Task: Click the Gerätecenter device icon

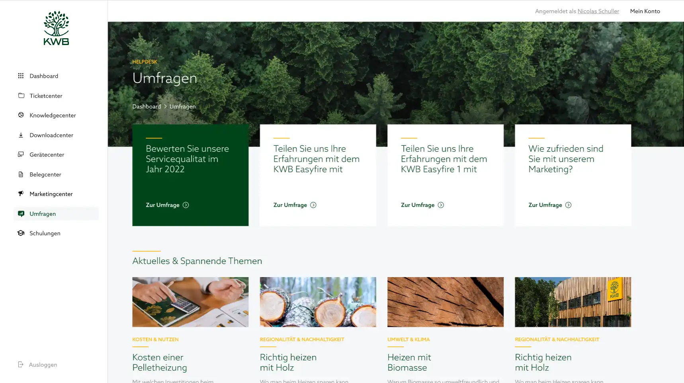Action: click(x=21, y=154)
